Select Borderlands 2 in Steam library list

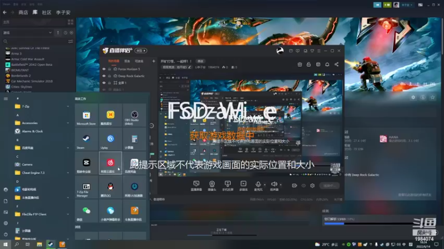tap(21, 76)
